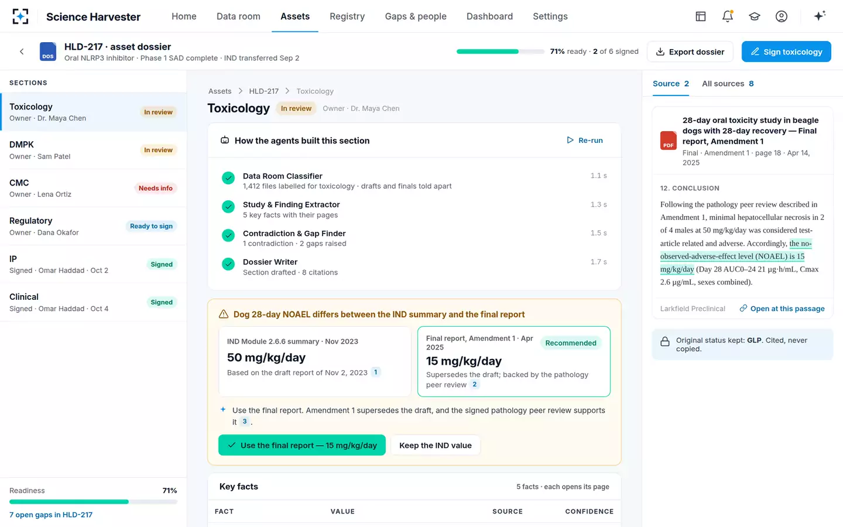The height and width of the screenshot is (527, 843).
Task: Click the Ready to sign badge on Regulatory
Action: [x=151, y=226]
